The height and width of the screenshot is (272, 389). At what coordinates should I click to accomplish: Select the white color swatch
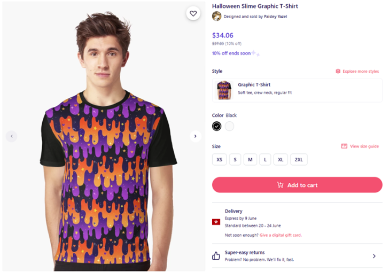(x=229, y=126)
